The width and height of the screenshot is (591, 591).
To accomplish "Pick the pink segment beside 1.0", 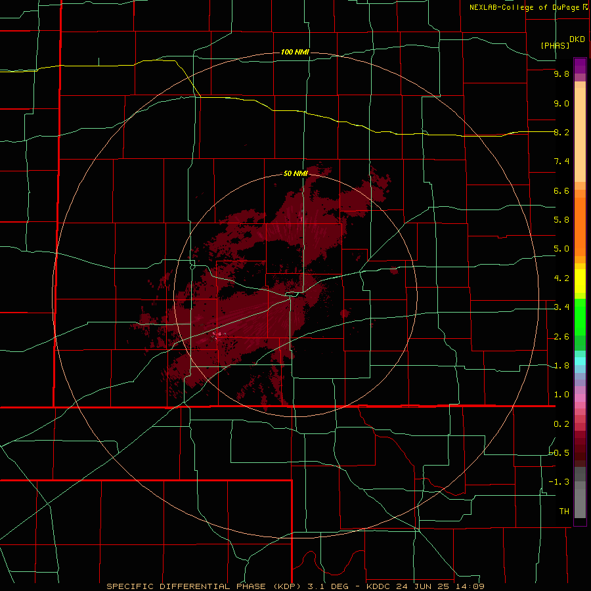I will tap(580, 398).
